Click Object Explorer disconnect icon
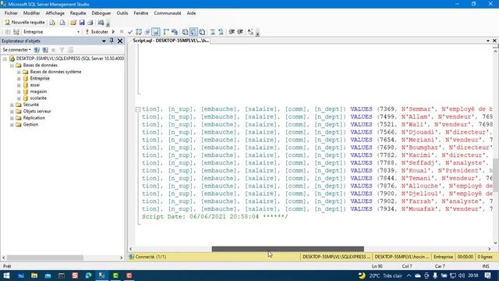Screen dimensions: 499x281 pyautogui.click(x=45, y=50)
